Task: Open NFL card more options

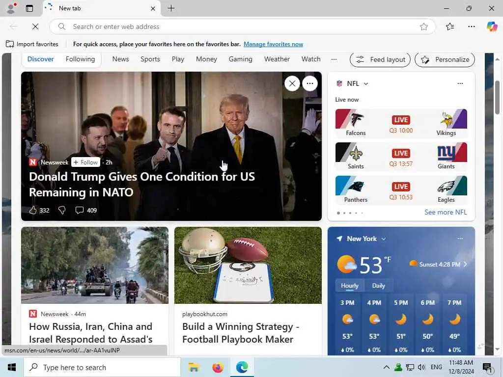Action: 460,83
